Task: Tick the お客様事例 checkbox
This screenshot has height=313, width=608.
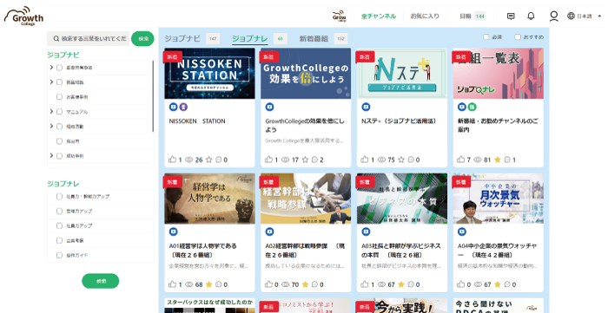Action: (59, 97)
